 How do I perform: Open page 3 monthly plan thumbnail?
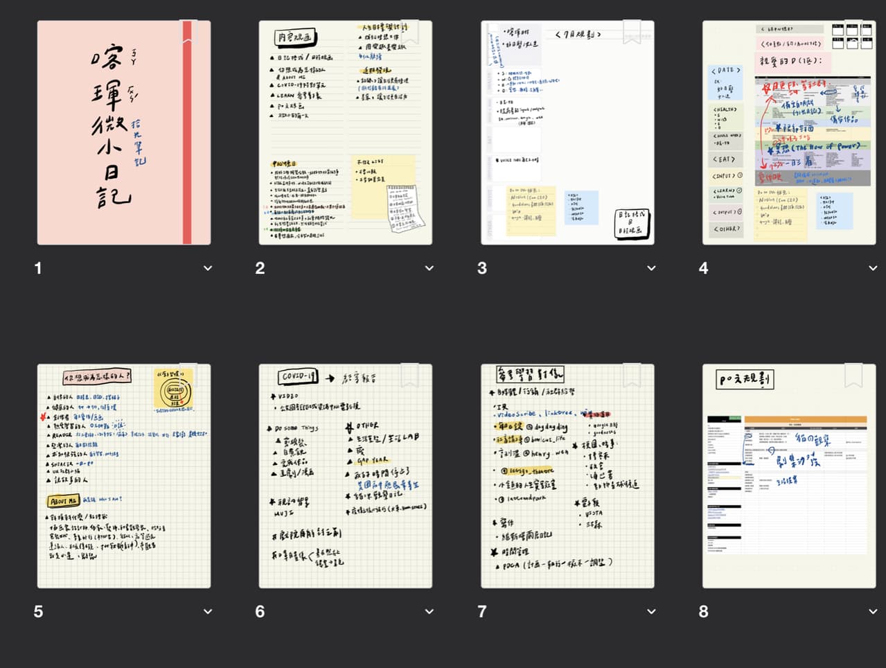(567, 132)
